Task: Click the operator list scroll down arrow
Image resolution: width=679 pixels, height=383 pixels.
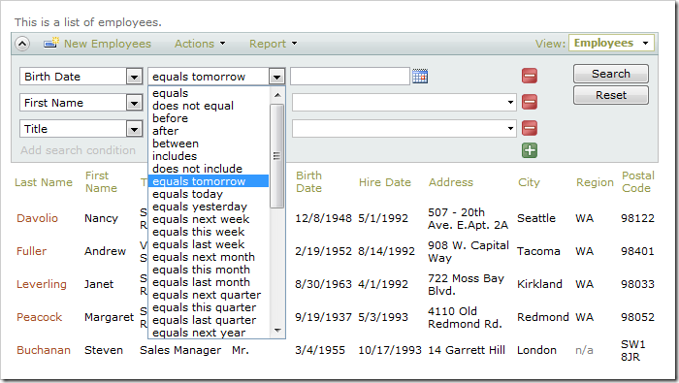Action: click(x=277, y=331)
